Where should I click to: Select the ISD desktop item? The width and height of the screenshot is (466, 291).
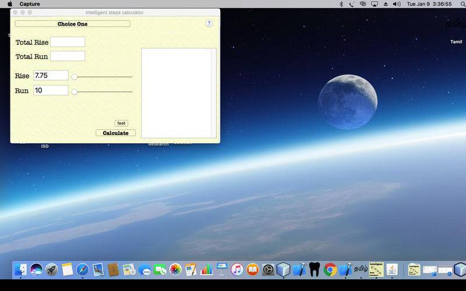(45, 146)
